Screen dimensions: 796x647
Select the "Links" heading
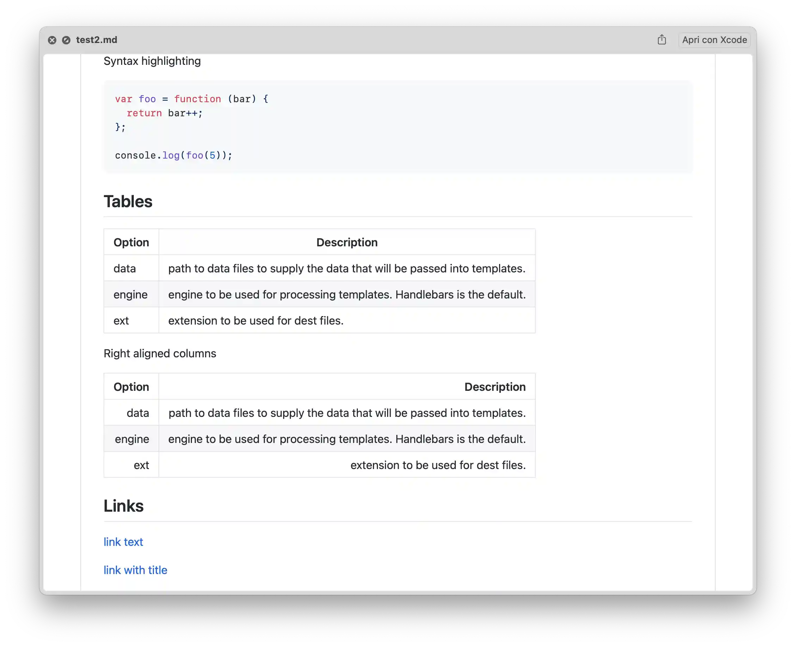(x=123, y=506)
